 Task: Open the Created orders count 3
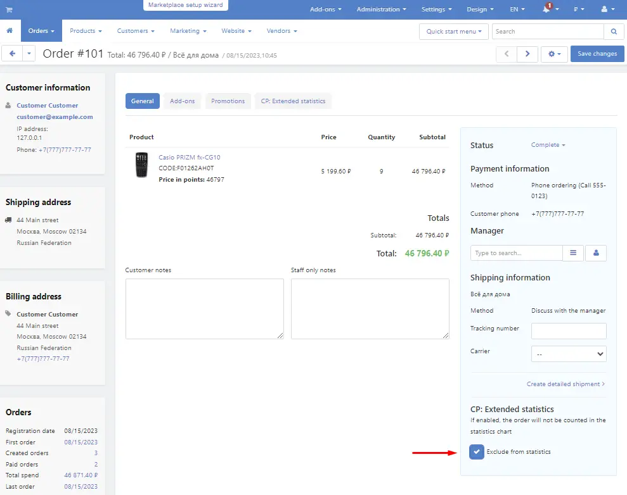96,453
